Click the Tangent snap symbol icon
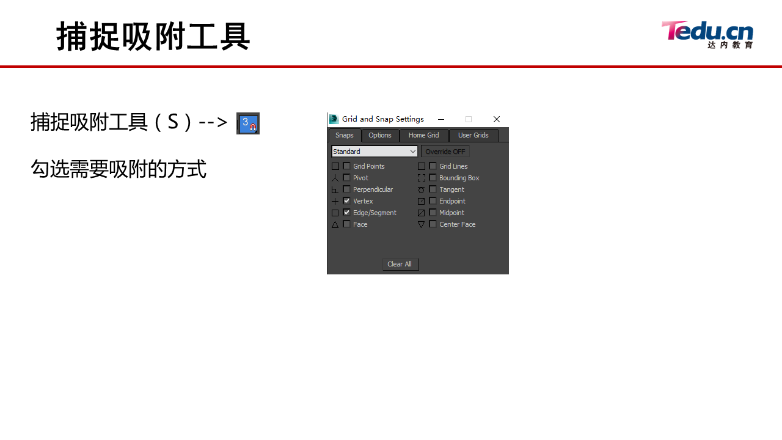Screen dimensions: 782x440 [422, 189]
